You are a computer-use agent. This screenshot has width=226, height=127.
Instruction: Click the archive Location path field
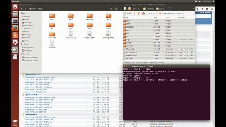[x=176, y=13]
